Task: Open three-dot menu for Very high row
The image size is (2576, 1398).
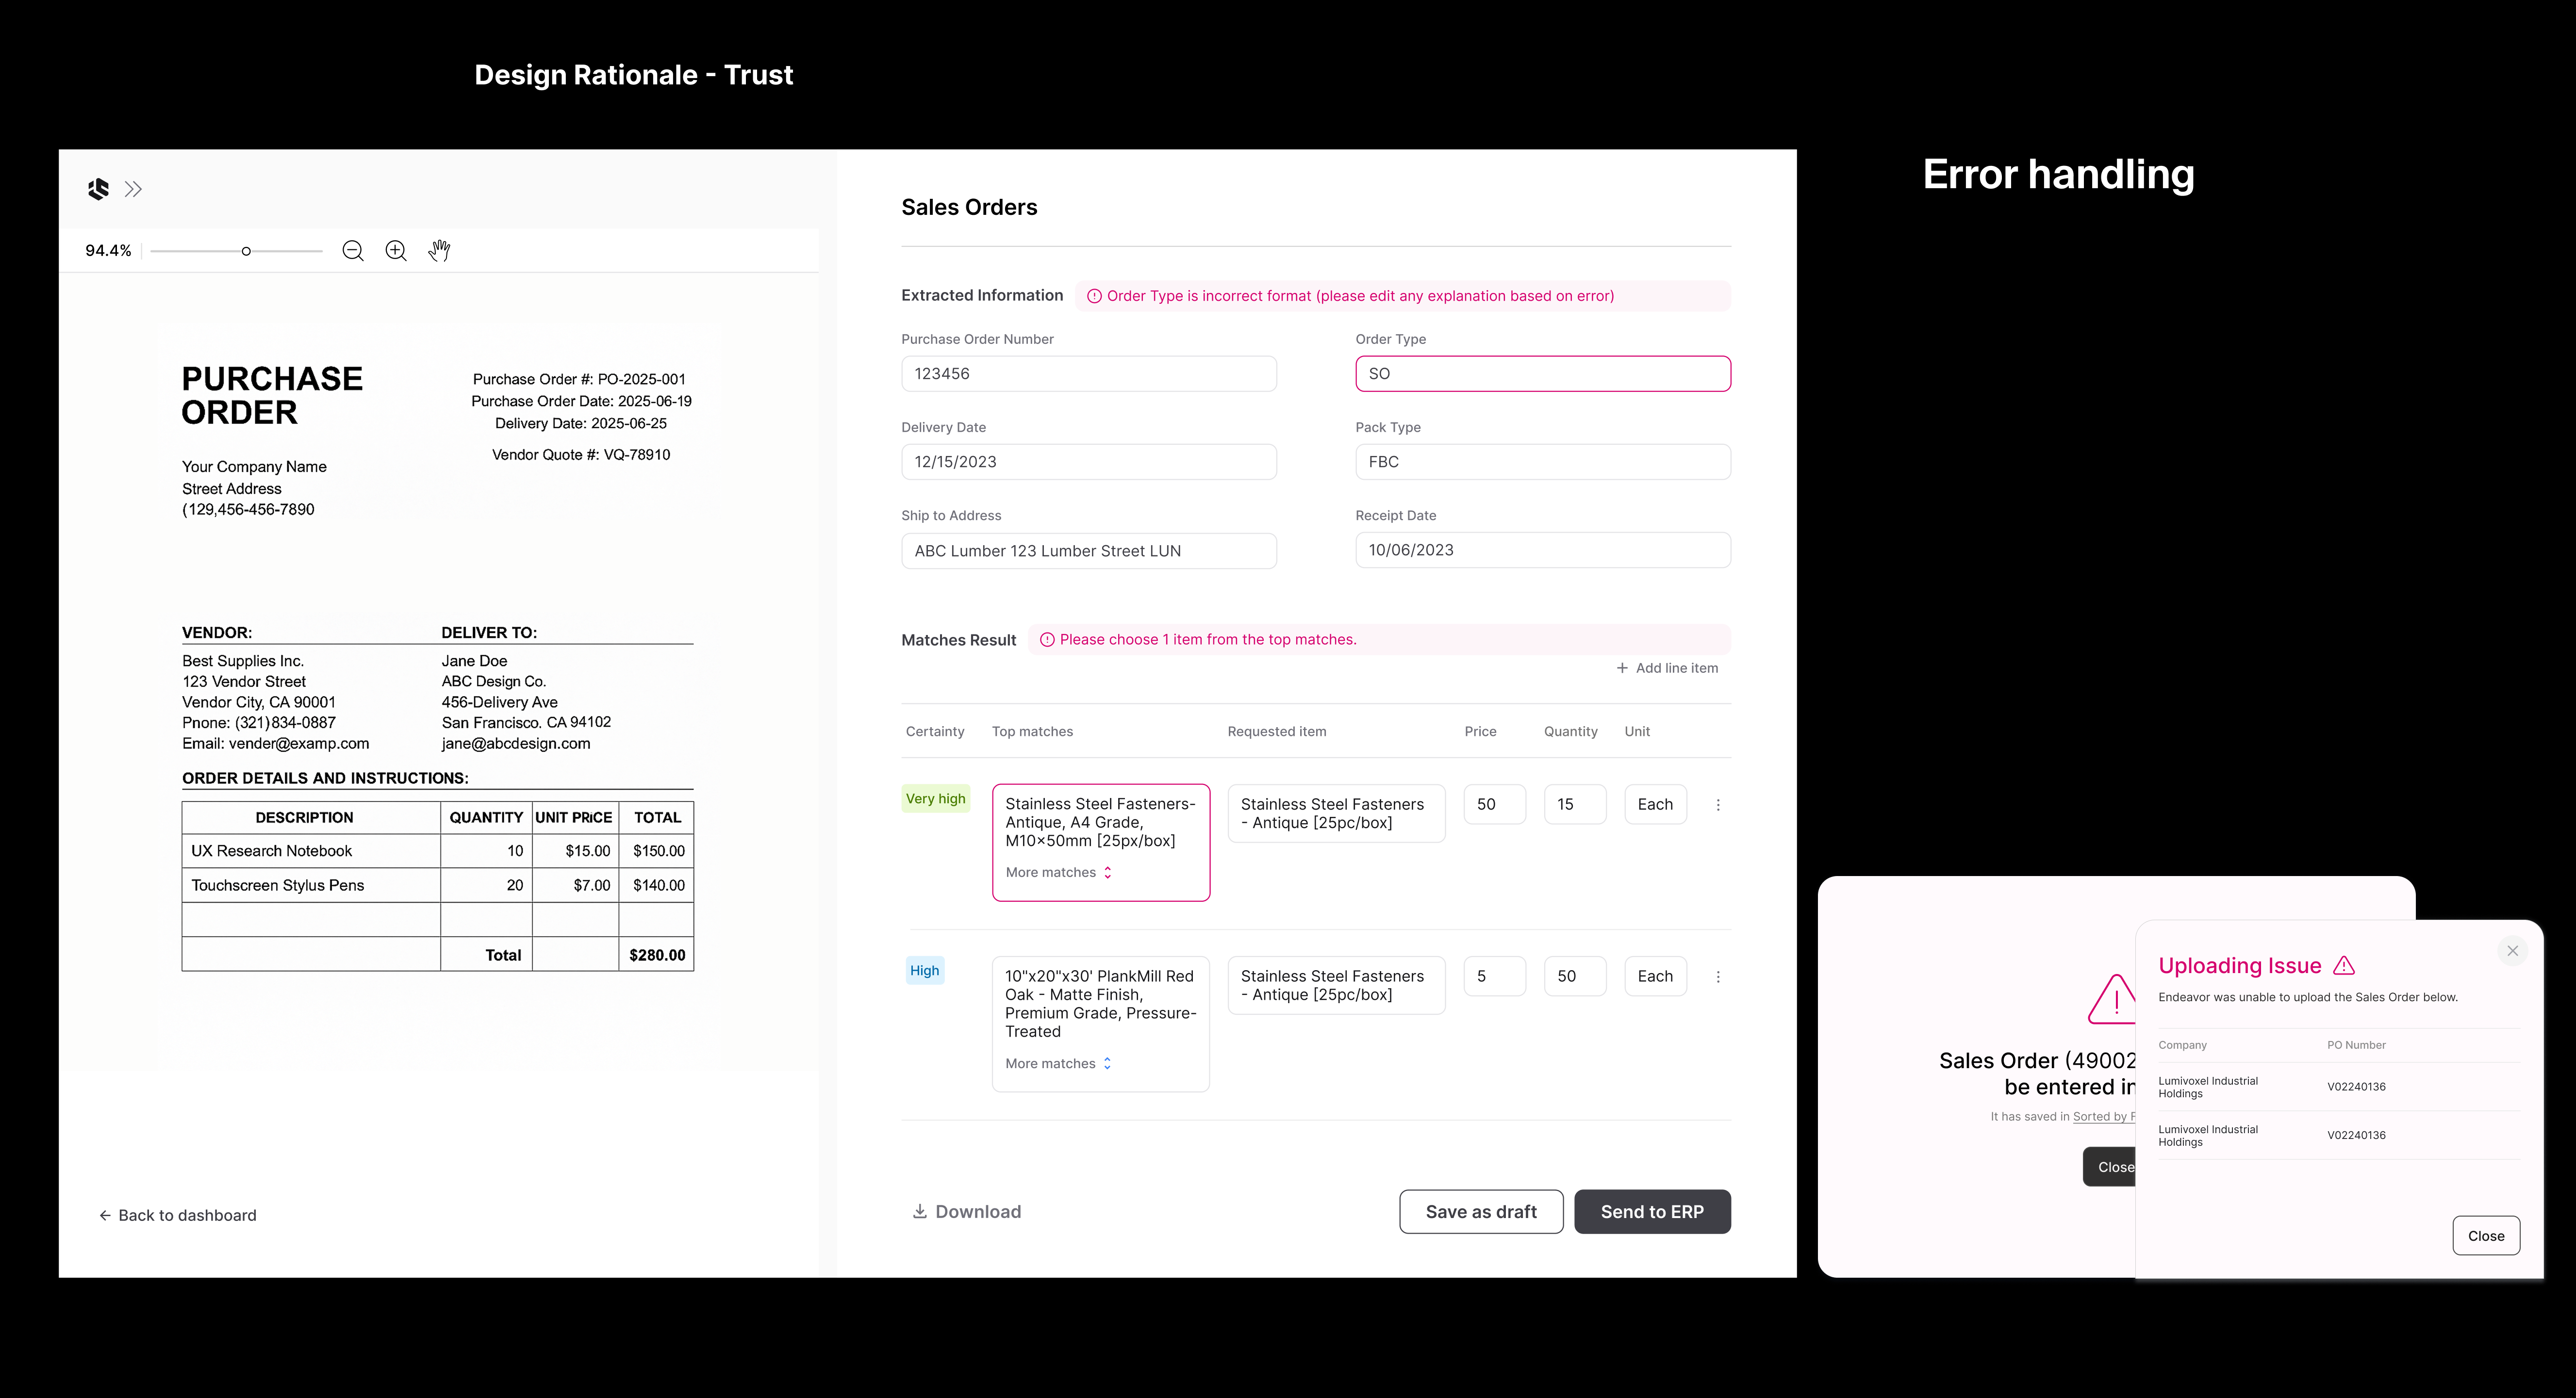Action: (x=1718, y=804)
